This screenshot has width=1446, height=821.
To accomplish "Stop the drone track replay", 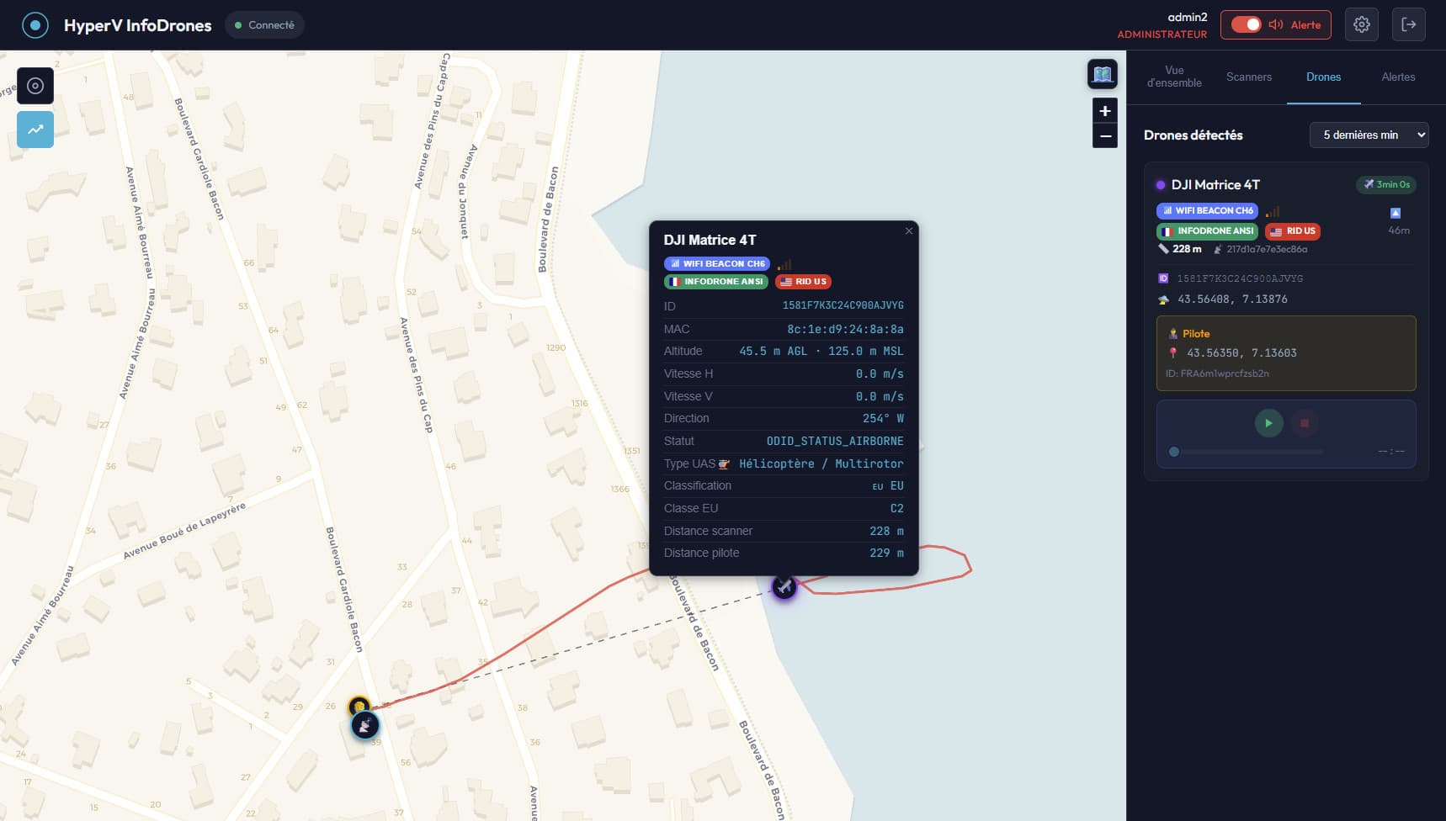I will (1305, 423).
